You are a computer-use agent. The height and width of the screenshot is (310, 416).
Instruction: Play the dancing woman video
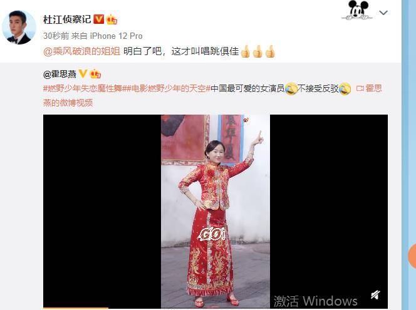coord(216,211)
